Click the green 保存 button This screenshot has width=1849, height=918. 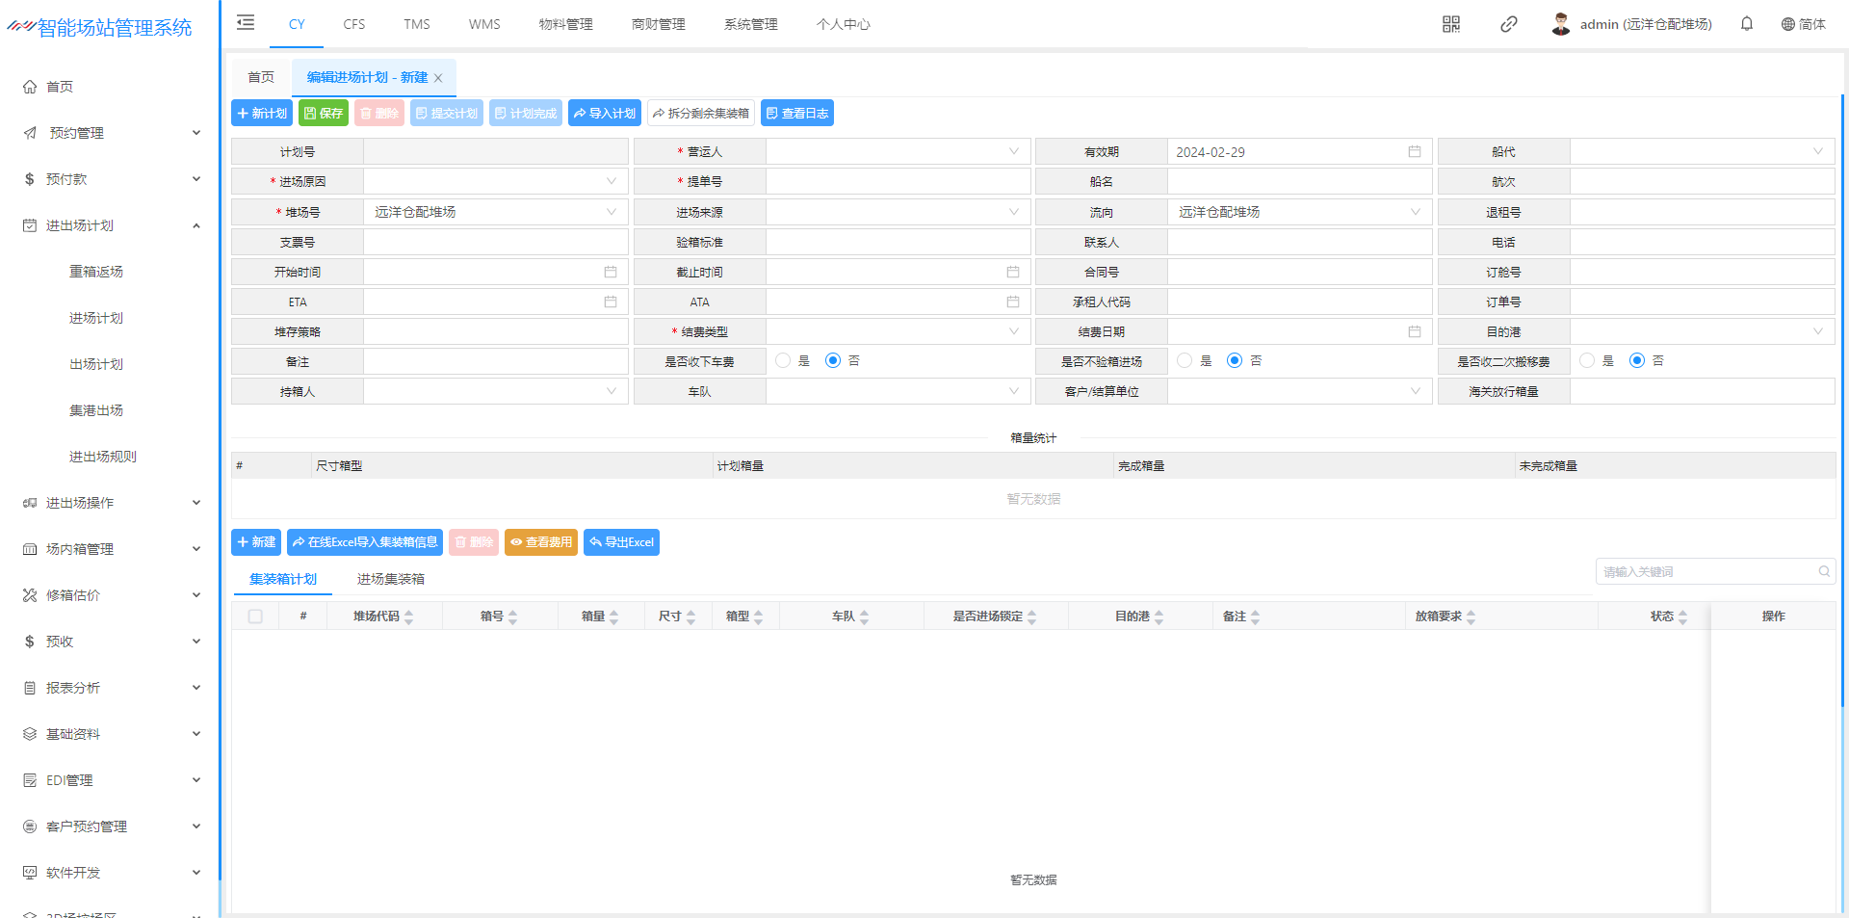coord(324,114)
